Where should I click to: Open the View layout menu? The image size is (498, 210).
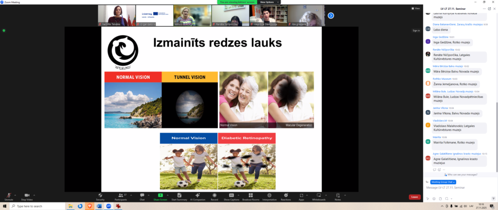coord(415,8)
